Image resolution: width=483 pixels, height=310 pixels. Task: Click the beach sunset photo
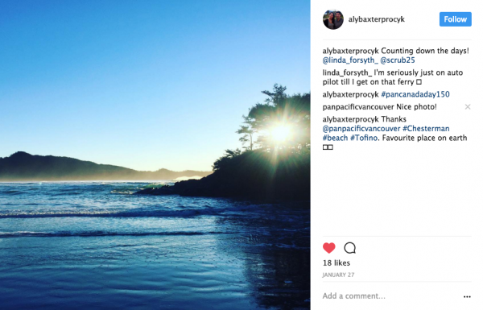coord(155,155)
